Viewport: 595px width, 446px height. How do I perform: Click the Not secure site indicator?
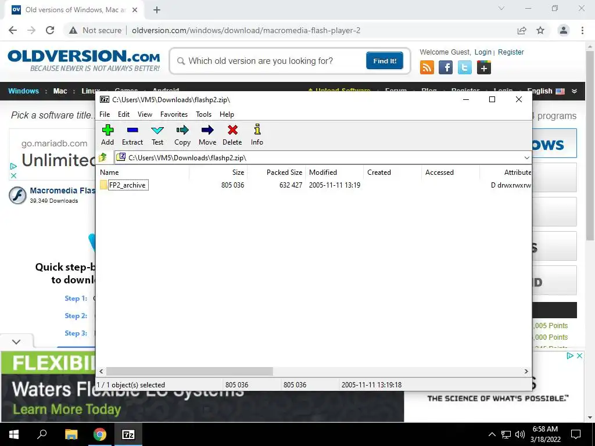pos(95,30)
